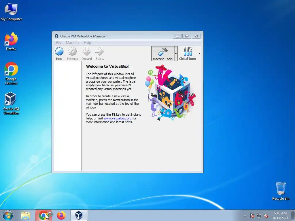Viewport: 295px width, 221px height.
Task: Select the Recycle Bin desktop icon
Action: (281, 191)
